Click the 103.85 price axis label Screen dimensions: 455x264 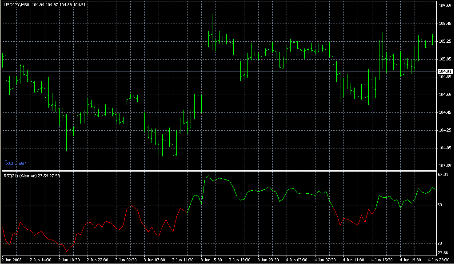point(445,166)
